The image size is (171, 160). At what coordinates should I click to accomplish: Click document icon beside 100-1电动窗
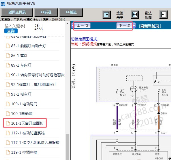8,114
